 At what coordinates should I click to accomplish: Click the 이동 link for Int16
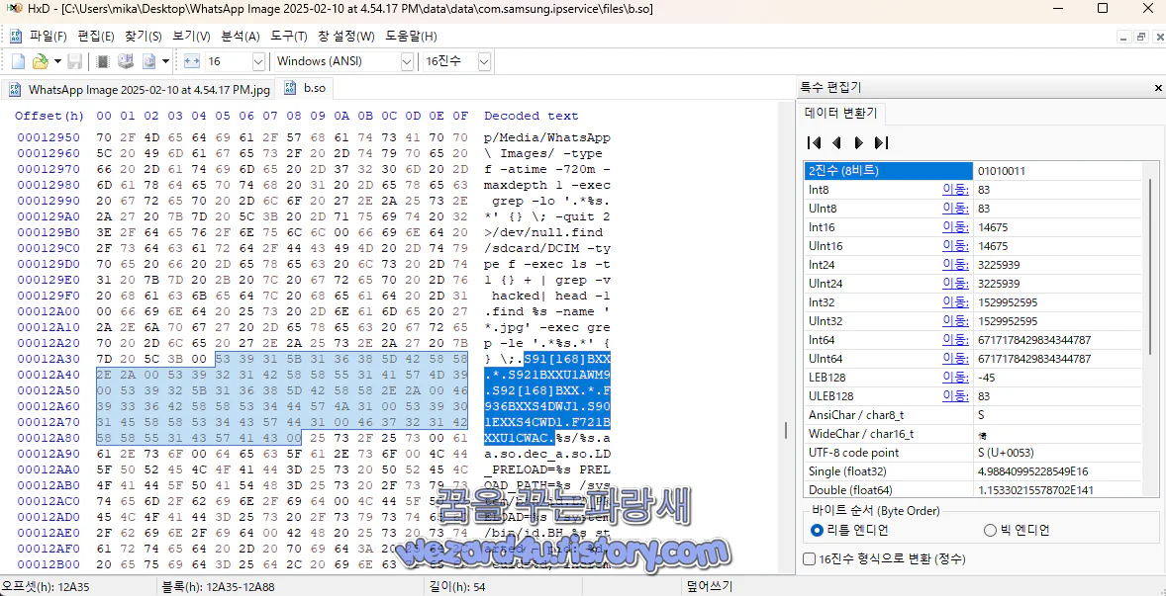[x=955, y=227]
